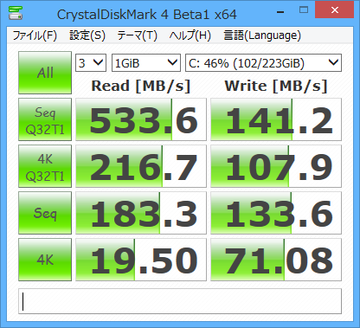Screen dimensions: 360x328
Task: Select the 141.2 Seq Q32T1 write result
Action: pos(276,119)
